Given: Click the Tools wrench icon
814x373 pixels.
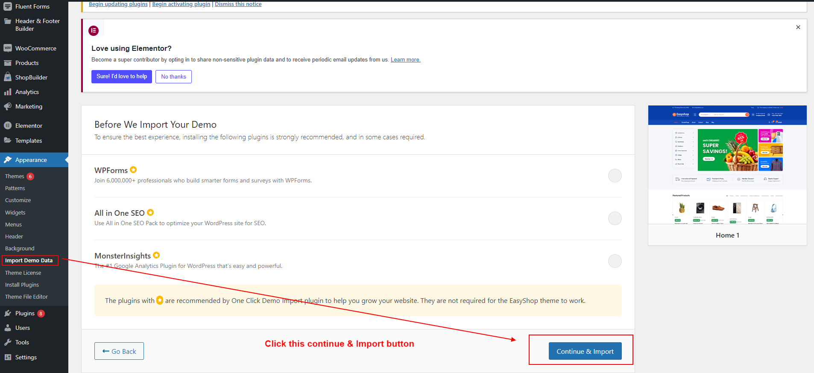Looking at the screenshot, I should point(8,342).
